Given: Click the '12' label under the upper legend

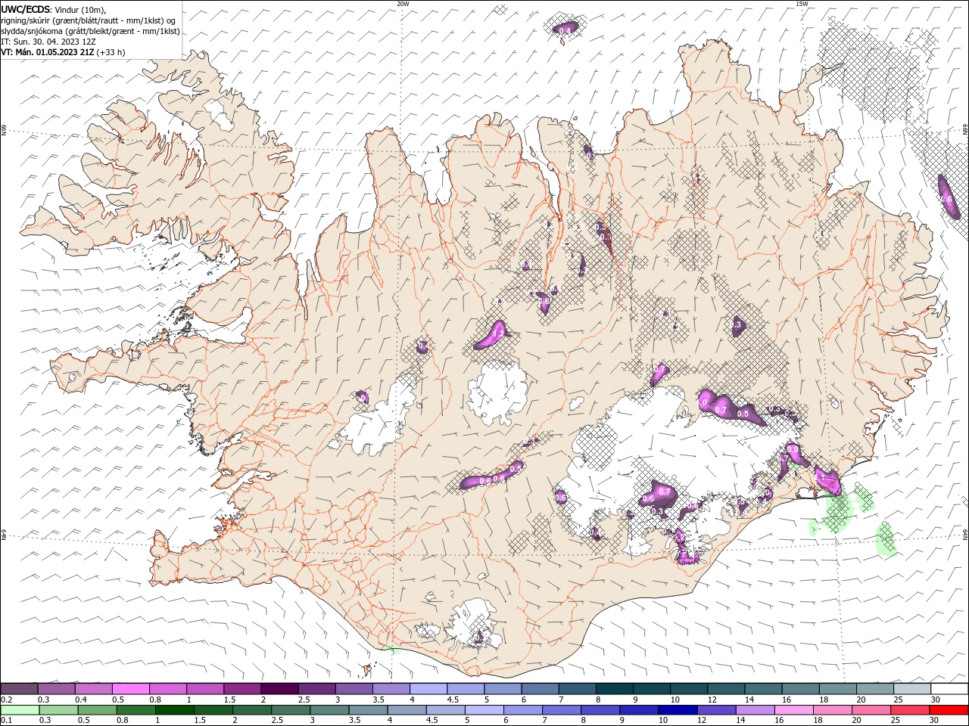Looking at the screenshot, I should pyautogui.click(x=712, y=700).
